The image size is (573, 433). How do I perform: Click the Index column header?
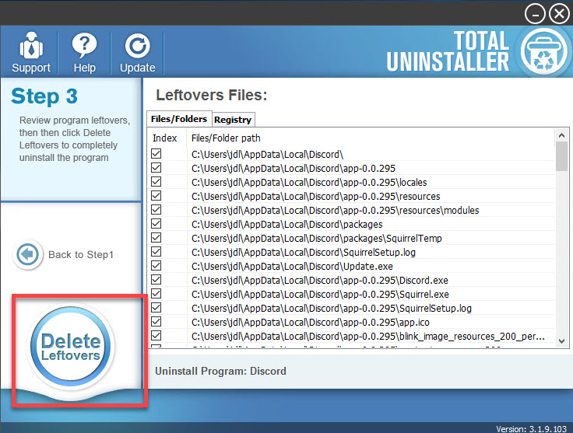[x=165, y=138]
